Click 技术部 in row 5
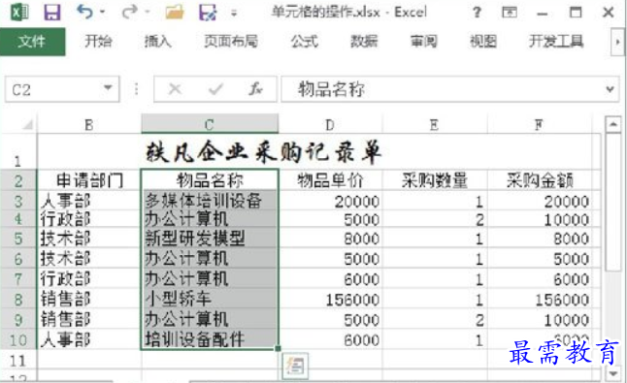Image resolution: width=627 pixels, height=383 pixels. coord(89,239)
